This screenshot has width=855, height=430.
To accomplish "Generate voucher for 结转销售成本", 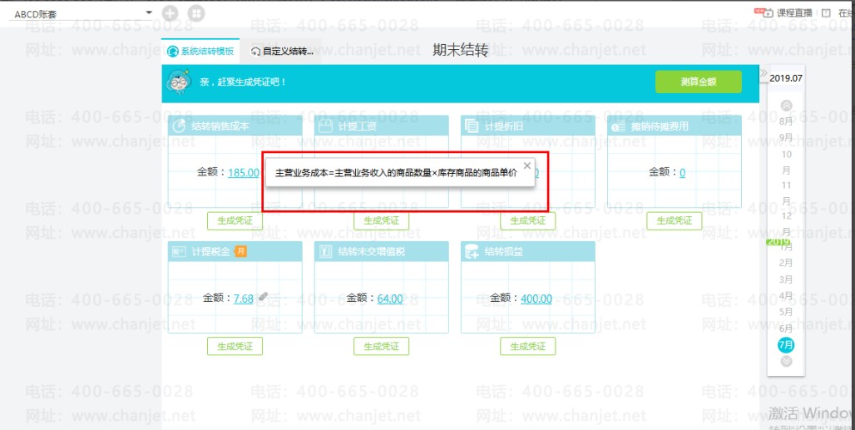I will click(235, 220).
